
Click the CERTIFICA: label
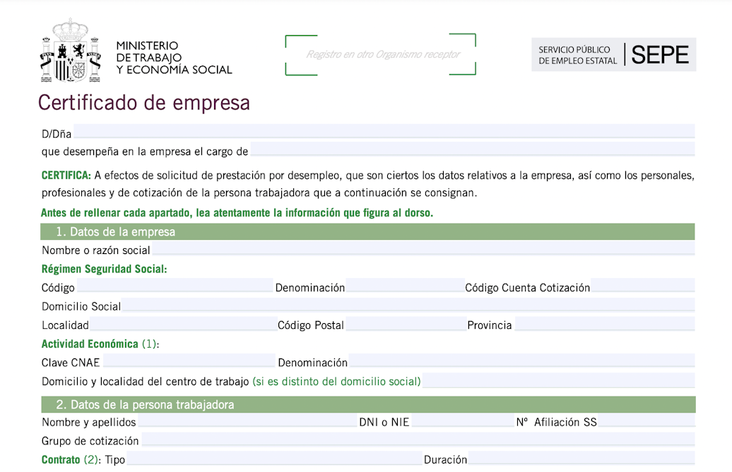[x=66, y=176]
